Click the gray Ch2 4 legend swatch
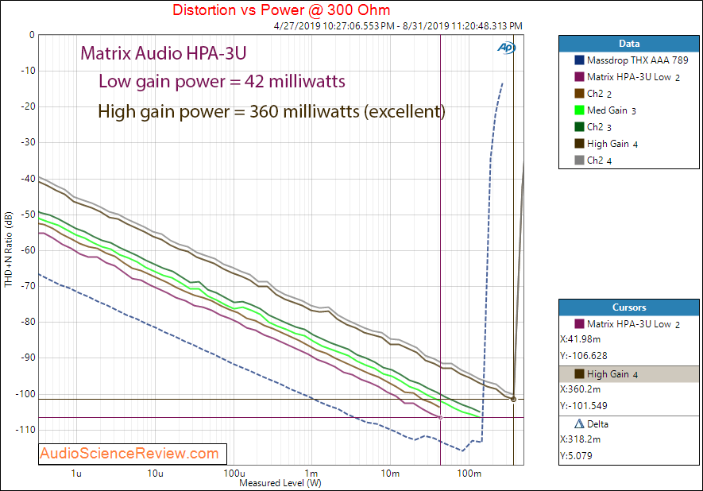This screenshot has height=491, width=703. [579, 160]
